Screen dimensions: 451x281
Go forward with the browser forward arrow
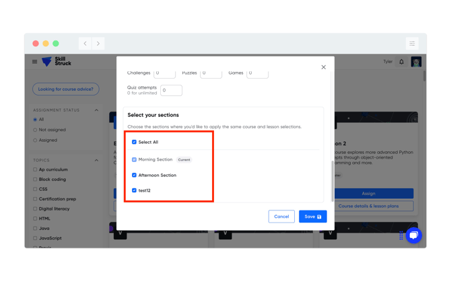pos(98,44)
